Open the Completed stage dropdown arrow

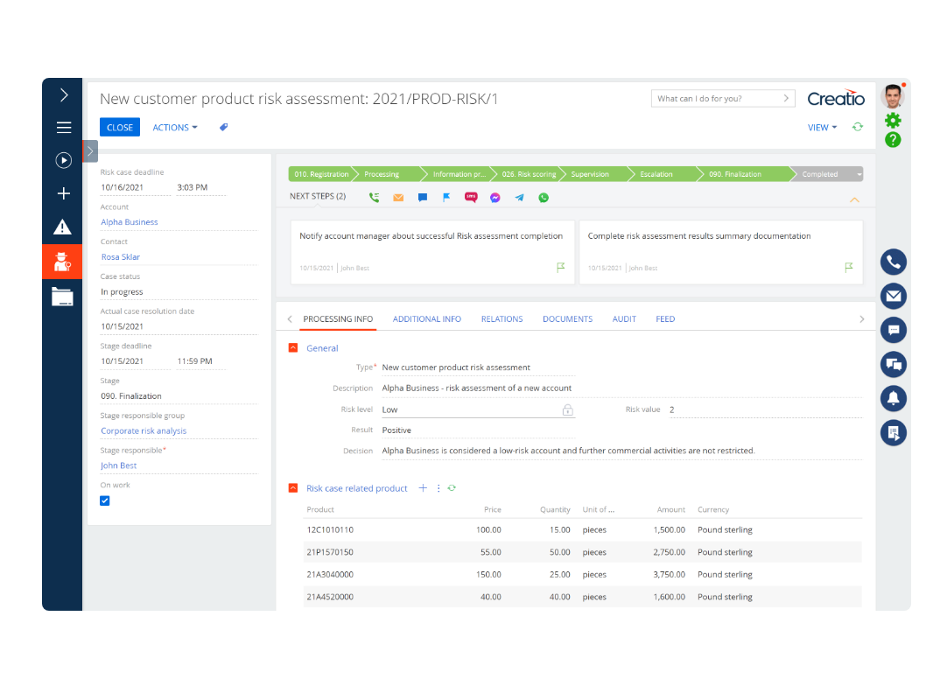coord(859,174)
